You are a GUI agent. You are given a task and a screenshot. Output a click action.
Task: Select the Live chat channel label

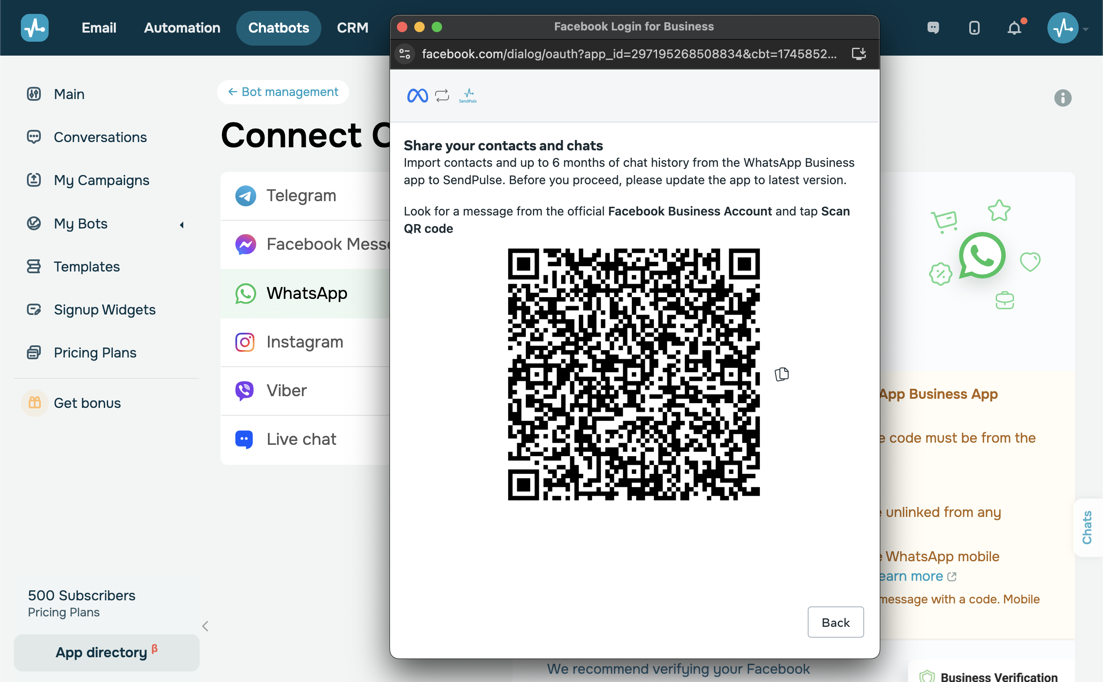click(301, 439)
